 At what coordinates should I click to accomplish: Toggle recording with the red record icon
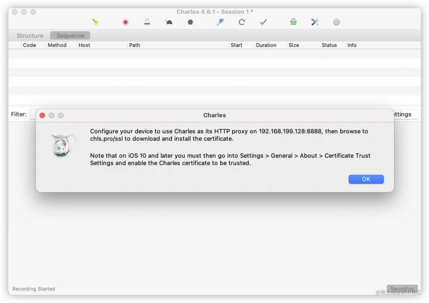click(125, 22)
